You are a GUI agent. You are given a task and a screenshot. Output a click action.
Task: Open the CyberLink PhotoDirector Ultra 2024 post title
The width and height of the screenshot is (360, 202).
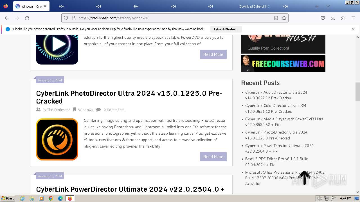[x=129, y=97]
